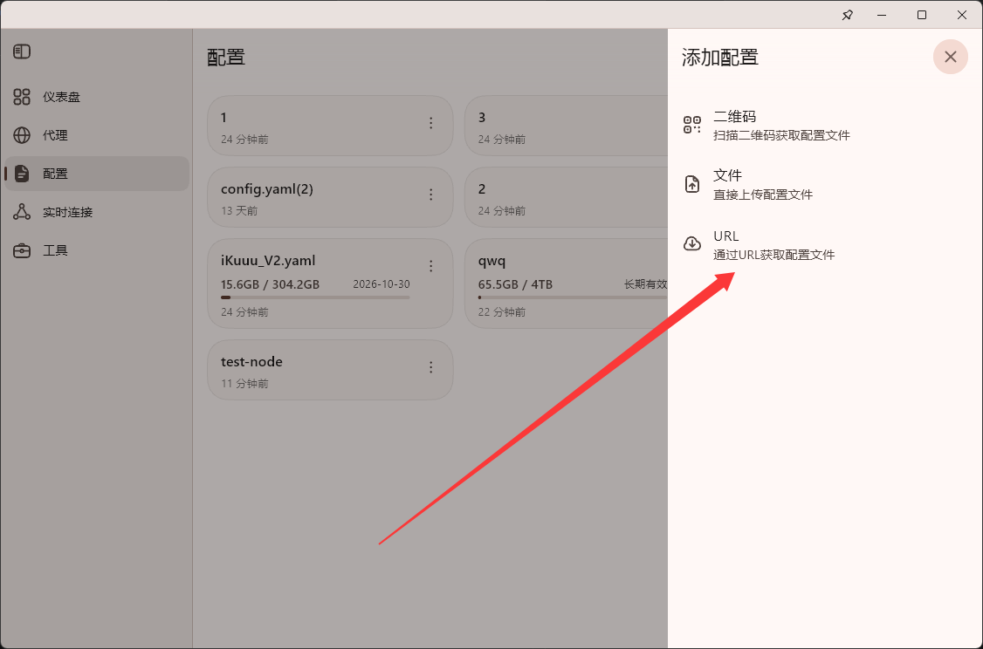Click the 22 分钟前 timestamp
Viewport: 983px width, 649px height.
[x=502, y=312]
